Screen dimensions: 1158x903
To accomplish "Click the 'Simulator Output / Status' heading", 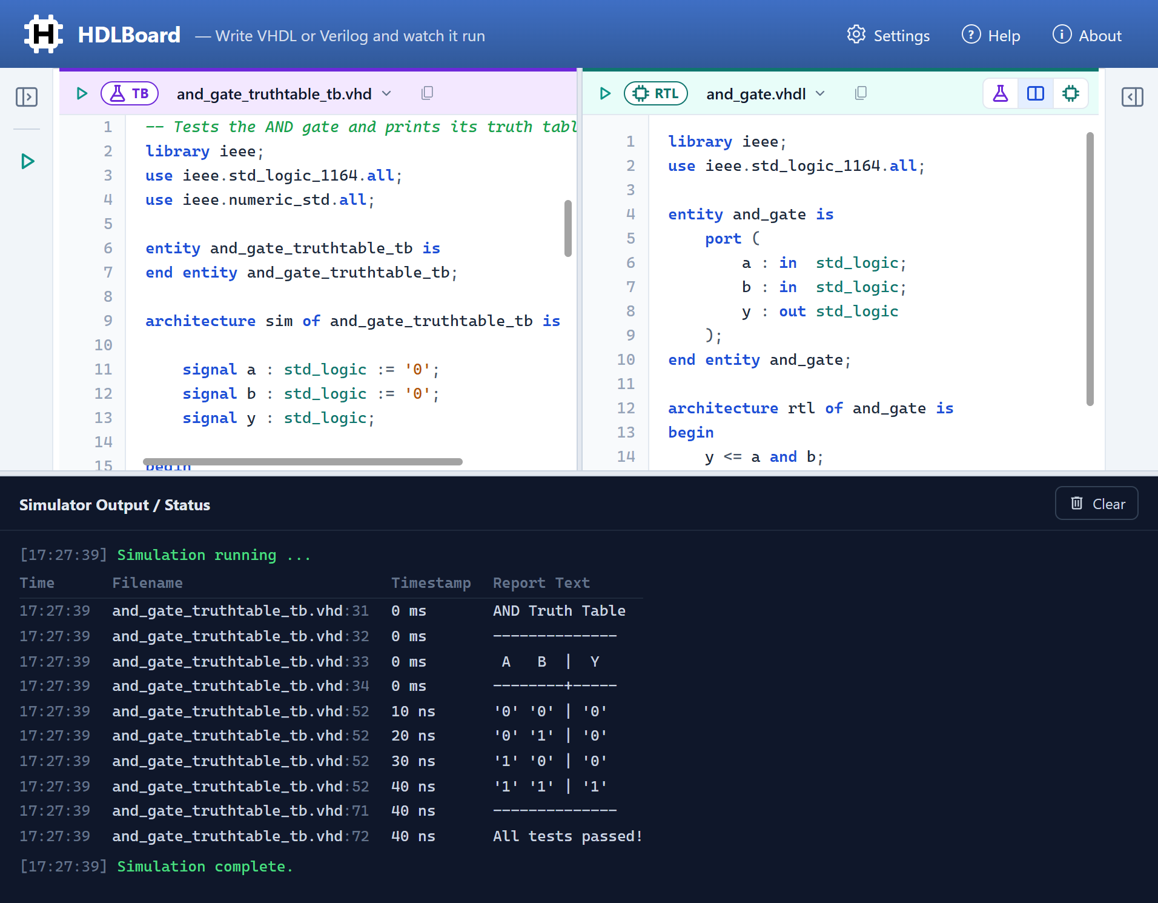I will tap(114, 505).
